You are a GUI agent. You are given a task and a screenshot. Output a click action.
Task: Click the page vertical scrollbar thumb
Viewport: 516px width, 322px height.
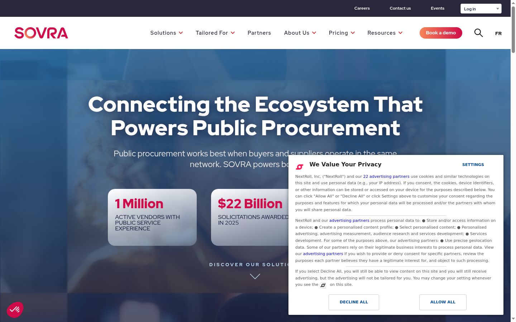(513, 30)
